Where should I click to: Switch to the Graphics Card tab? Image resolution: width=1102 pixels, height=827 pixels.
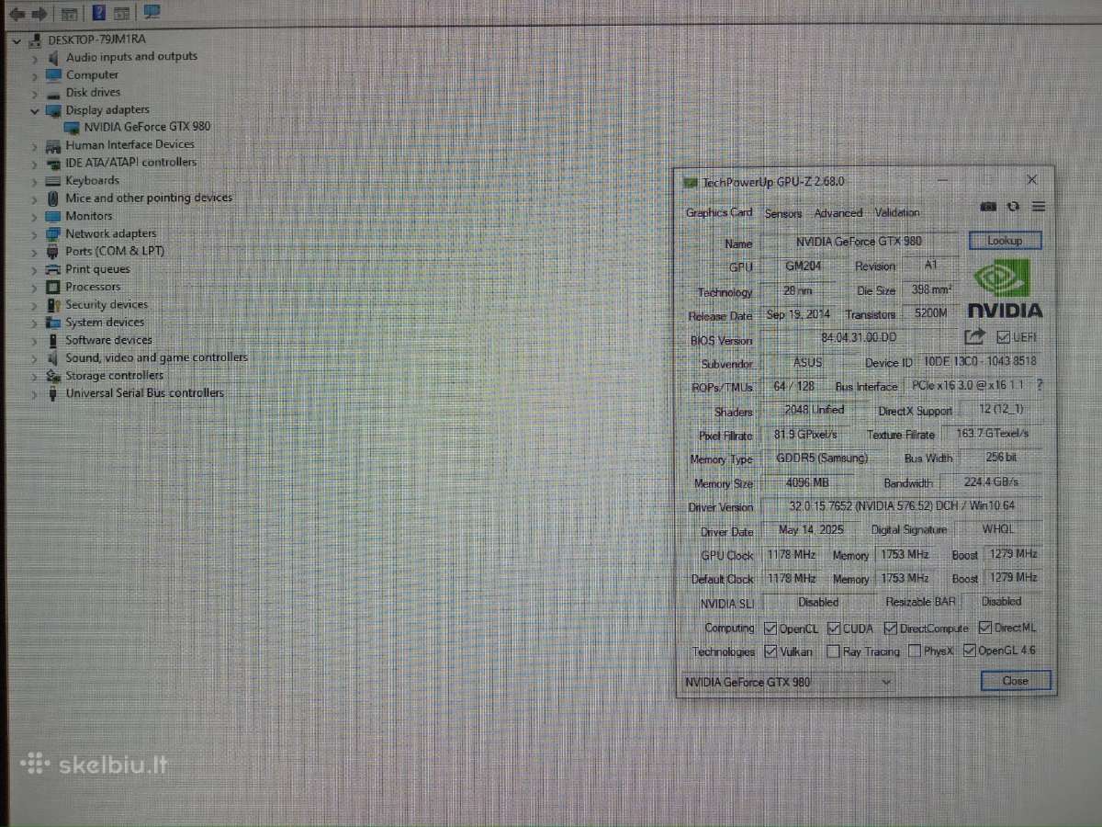point(719,212)
